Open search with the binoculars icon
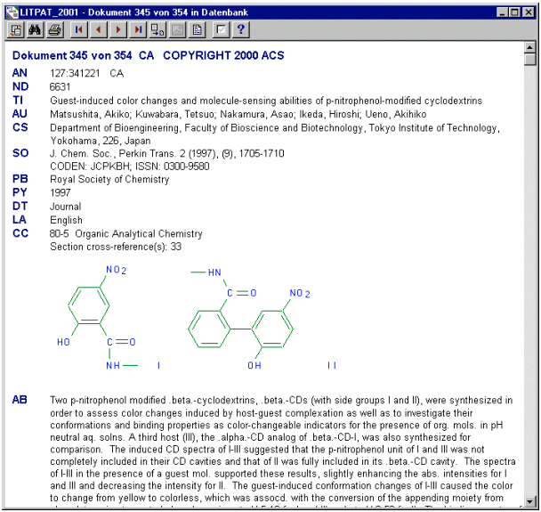 click(36, 29)
